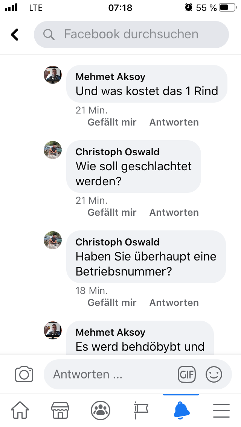
Task: Open the name link on the Betriebsnummer comment
Action: click(117, 242)
